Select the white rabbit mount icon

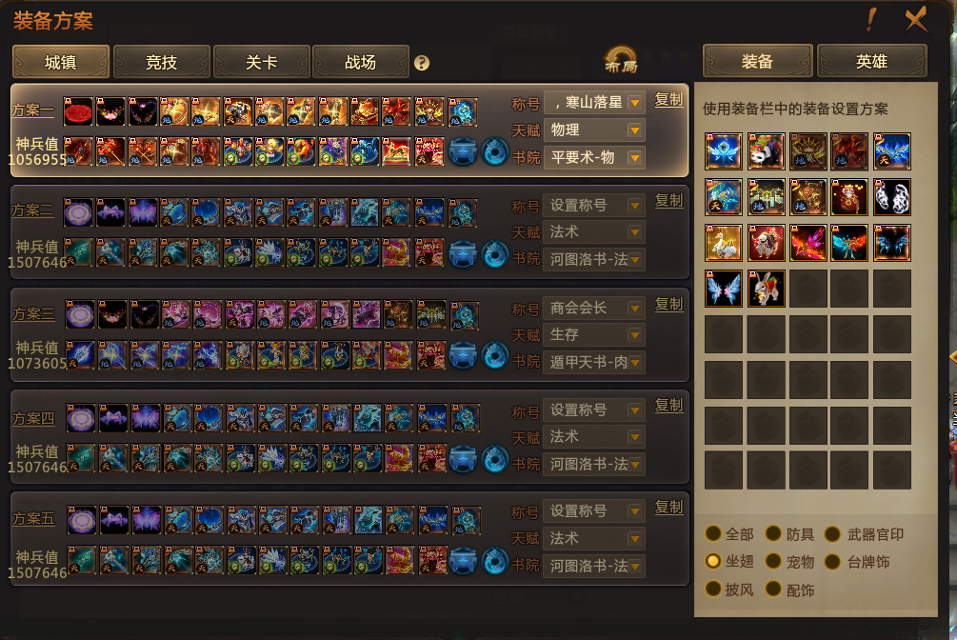tap(766, 288)
